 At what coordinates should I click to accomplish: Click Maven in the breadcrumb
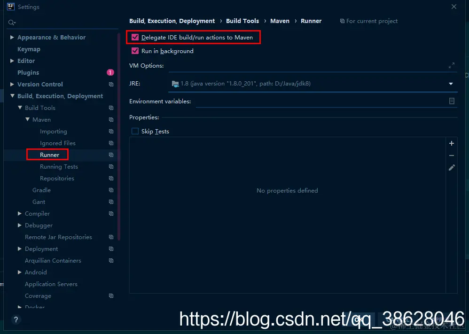[x=280, y=21]
